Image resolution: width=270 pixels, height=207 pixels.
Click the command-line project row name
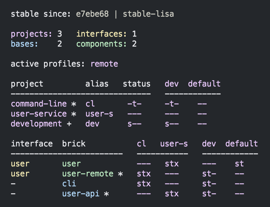(39, 104)
